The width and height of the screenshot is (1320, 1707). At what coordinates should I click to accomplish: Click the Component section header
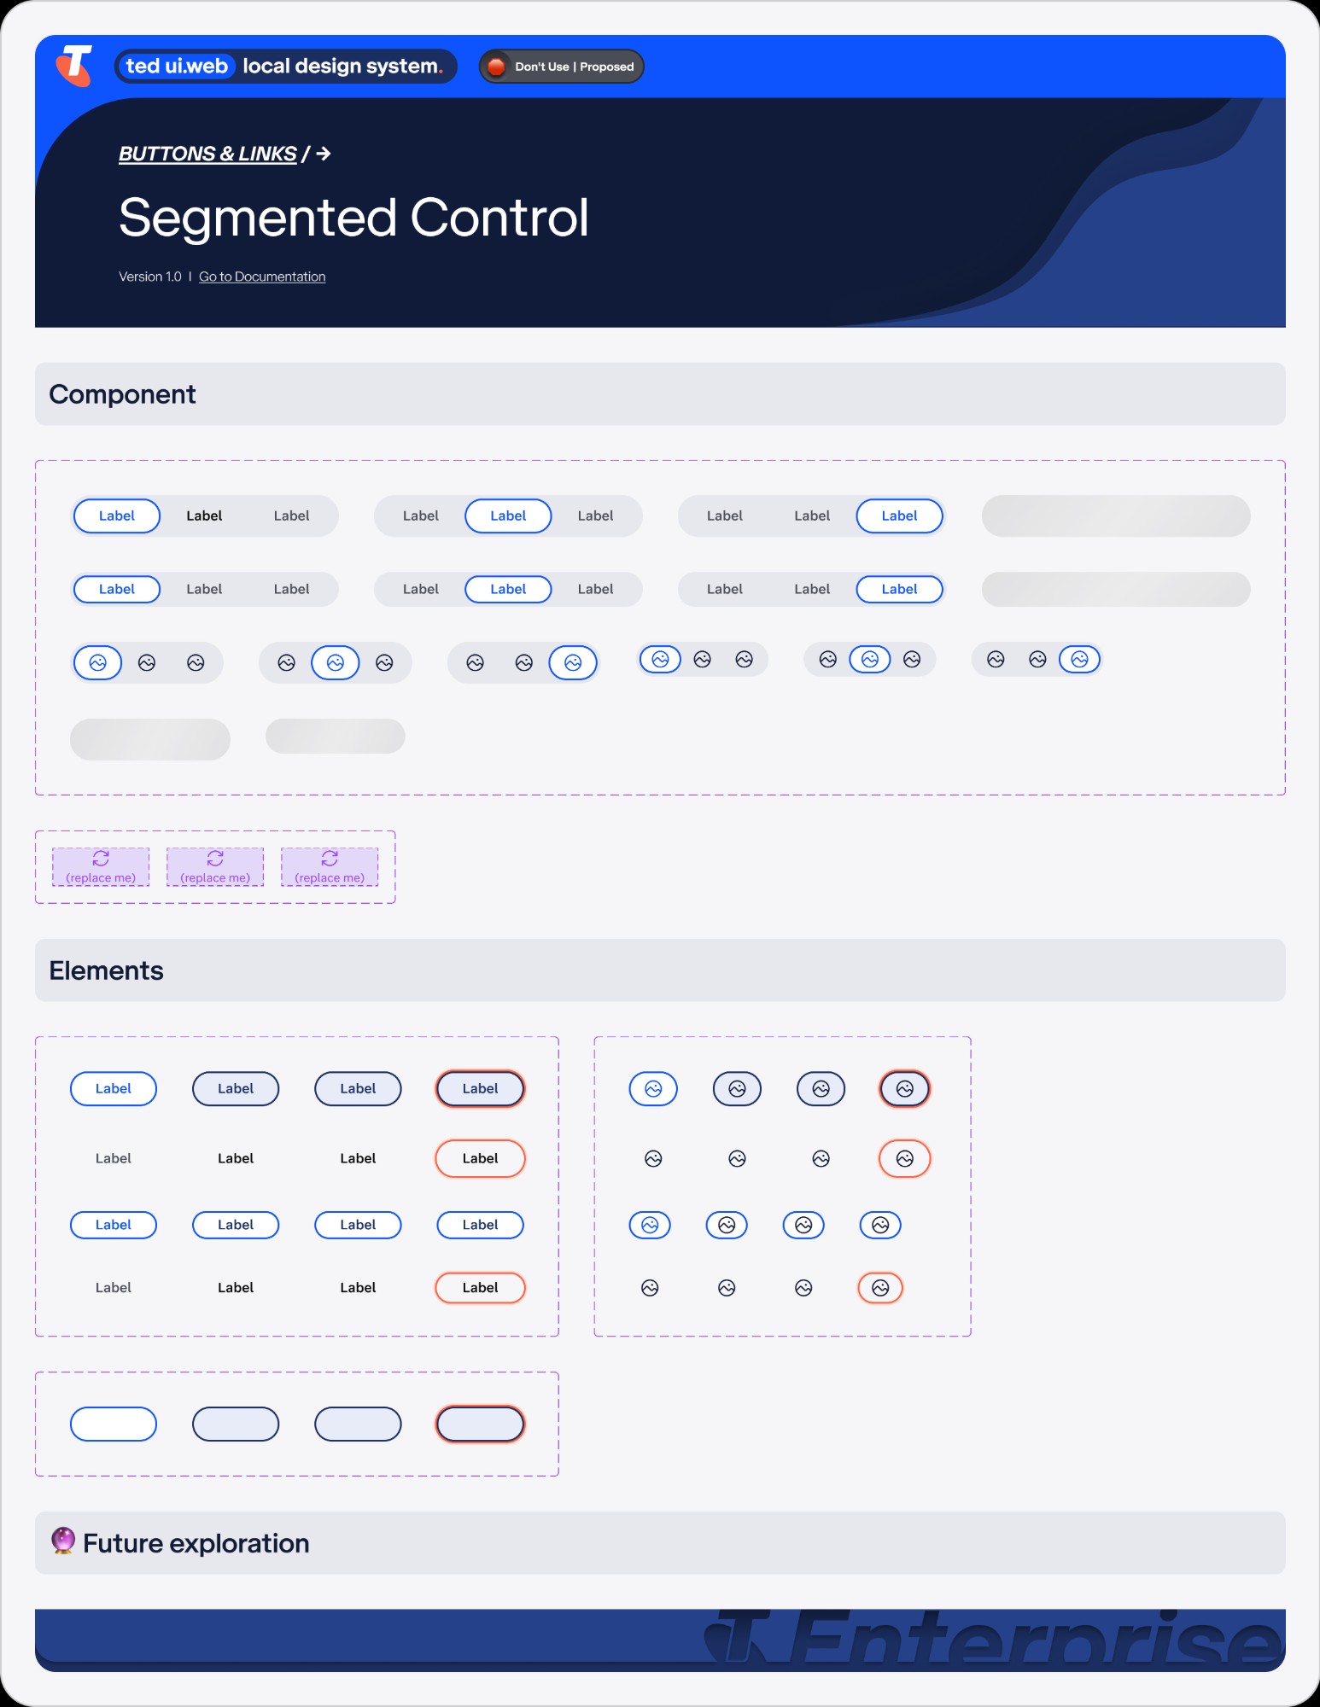124,393
